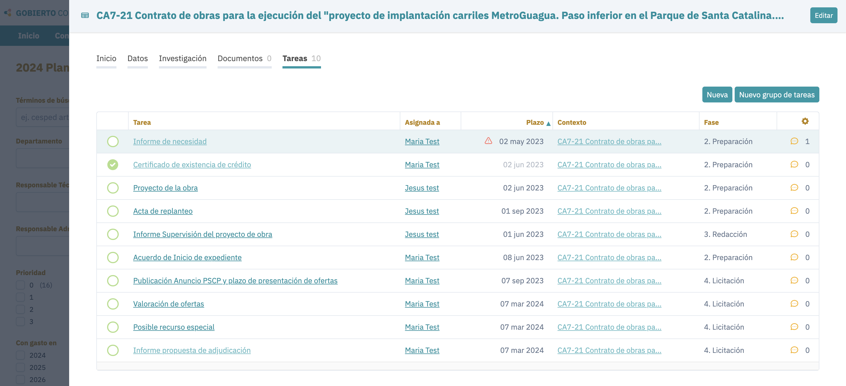The width and height of the screenshot is (846, 386).
Task: Check the 2025 spending year checkbox
Action: pos(20,367)
